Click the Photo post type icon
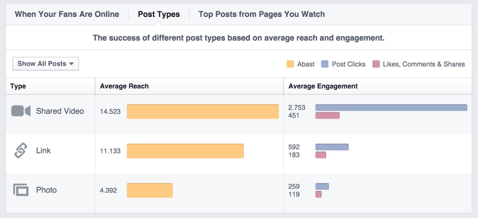 tap(20, 190)
